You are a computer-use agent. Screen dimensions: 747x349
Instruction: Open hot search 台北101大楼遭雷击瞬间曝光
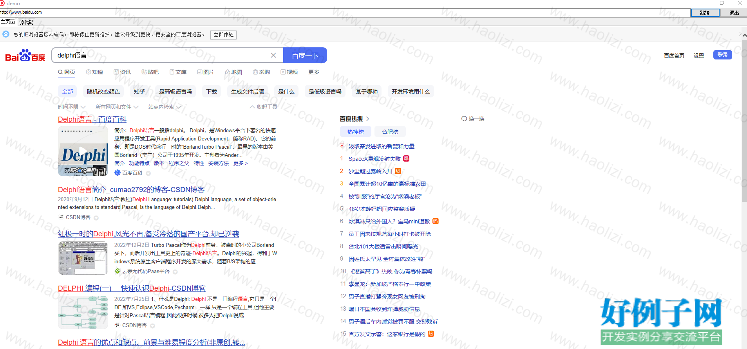383,246
